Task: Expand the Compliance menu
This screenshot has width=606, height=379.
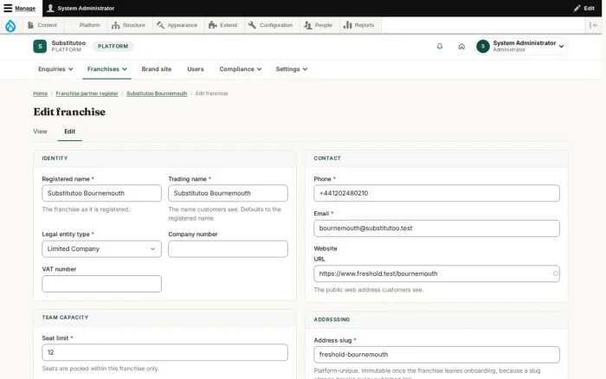Action: tap(241, 68)
